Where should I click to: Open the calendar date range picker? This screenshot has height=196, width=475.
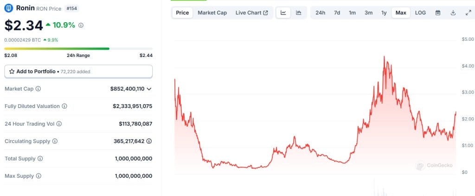pos(437,13)
